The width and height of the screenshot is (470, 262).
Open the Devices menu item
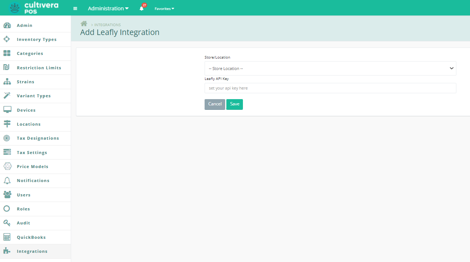click(35, 110)
